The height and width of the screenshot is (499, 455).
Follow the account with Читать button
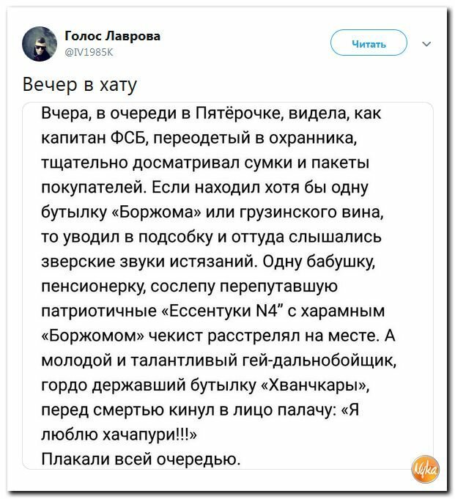click(369, 43)
